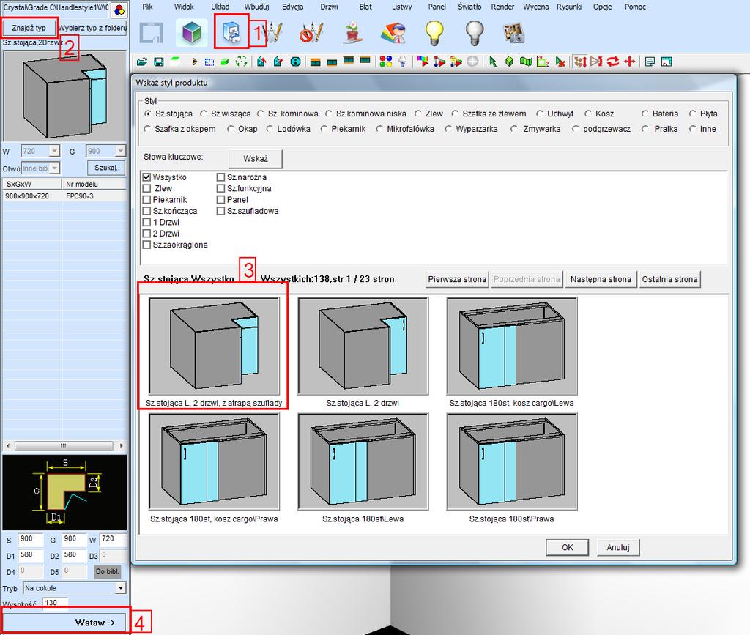Click the blue circle info icon
This screenshot has width=750, height=635.
pyautogui.click(x=296, y=62)
